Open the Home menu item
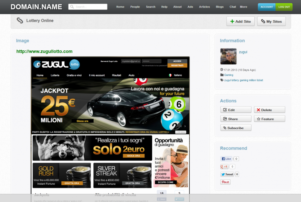The height and width of the screenshot is (202, 301). [120, 7]
